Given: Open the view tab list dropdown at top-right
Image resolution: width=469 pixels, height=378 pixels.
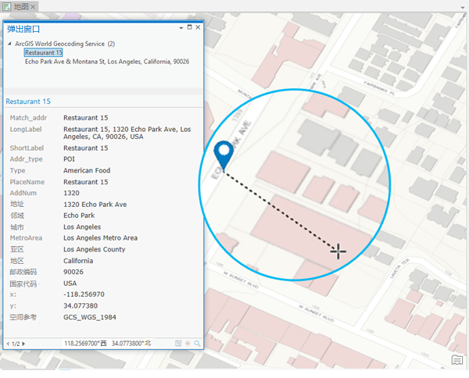Looking at the screenshot, I should [x=461, y=6].
